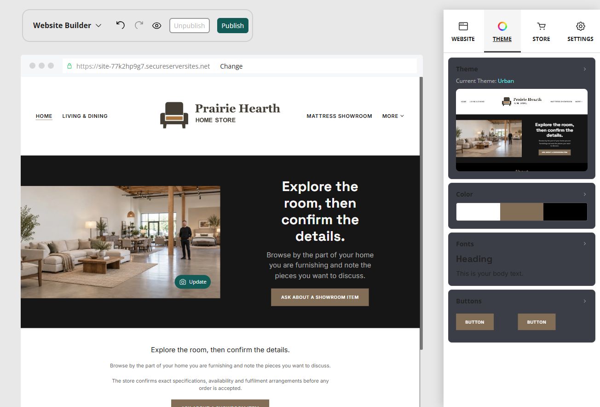Expand the More navigation menu
The width and height of the screenshot is (600, 407).
393,116
